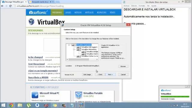Close the VirtualBox Setup dialog

pos(128,25)
